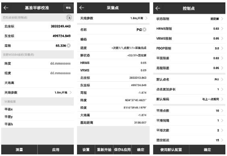Go back from the 基准平移校准 screen
The height and width of the screenshot is (156, 227).
pos(6,8)
